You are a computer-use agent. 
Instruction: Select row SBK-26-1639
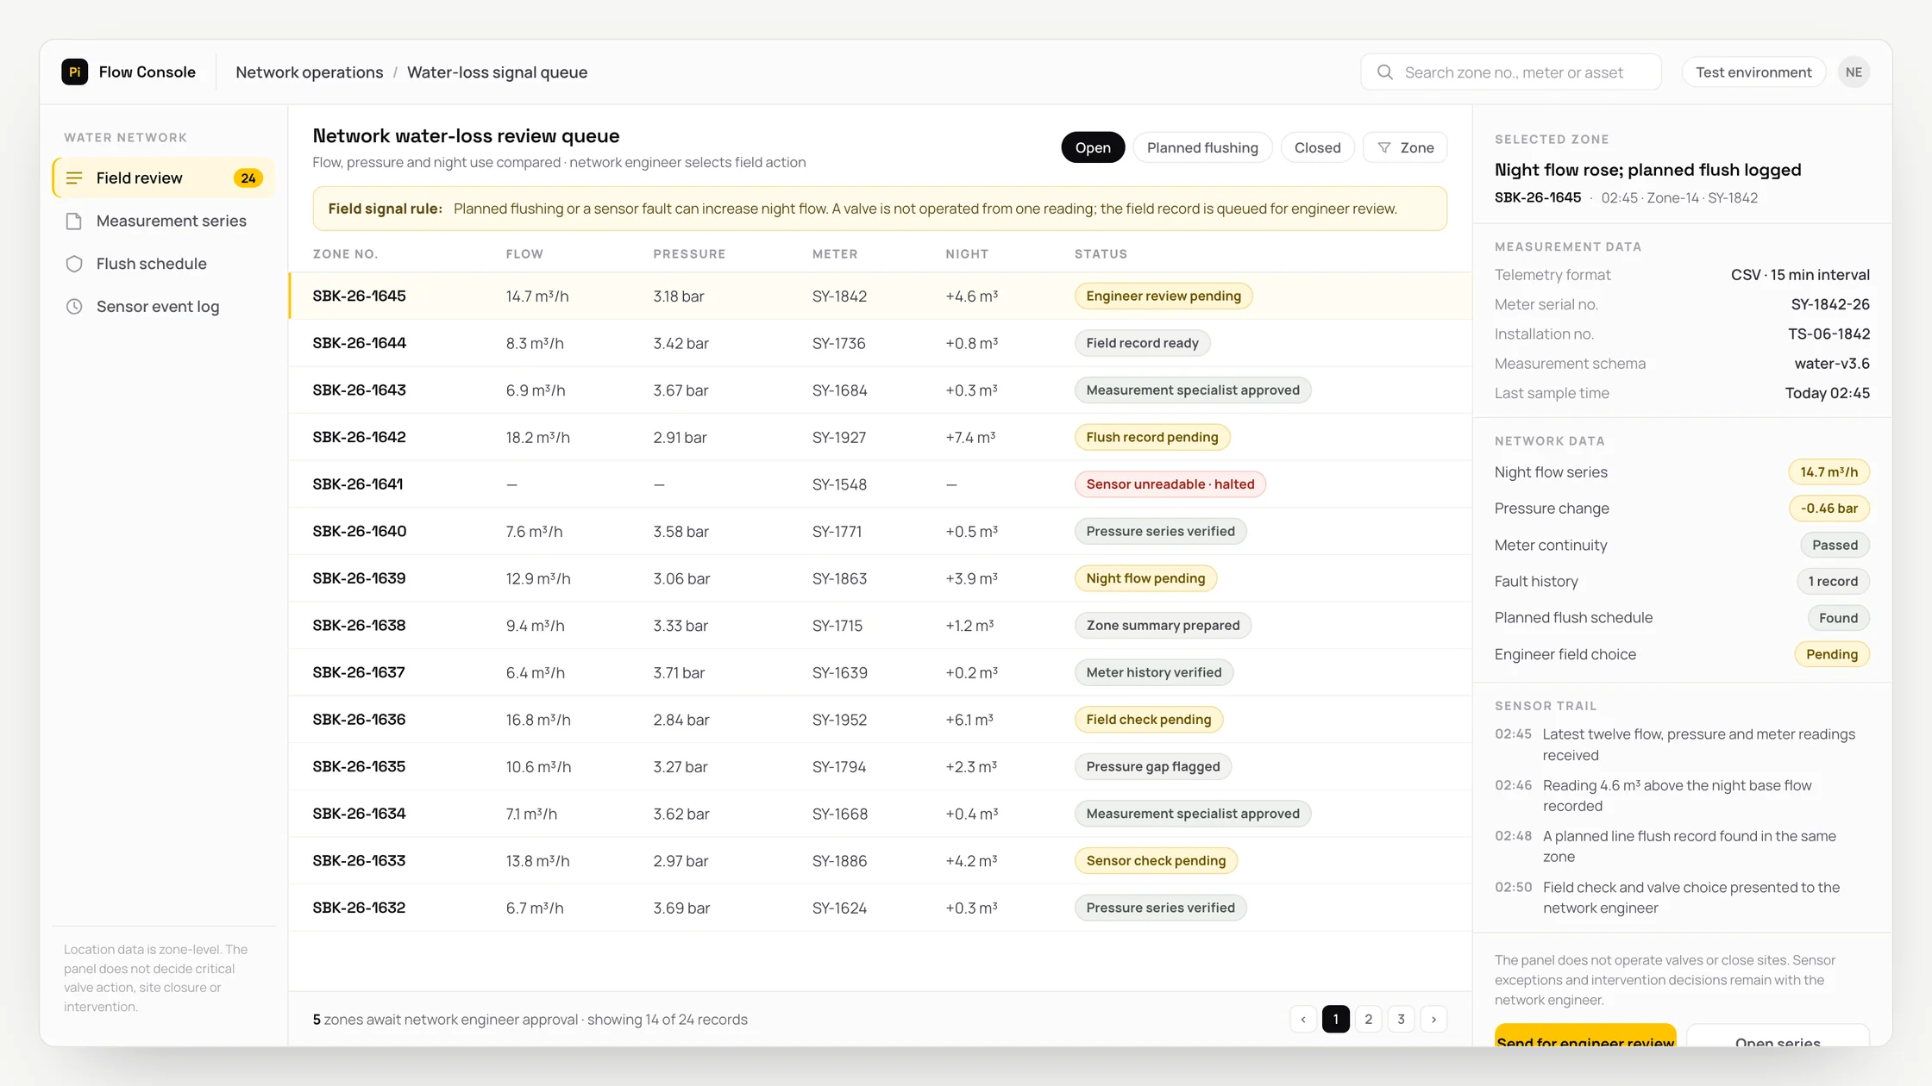point(880,578)
